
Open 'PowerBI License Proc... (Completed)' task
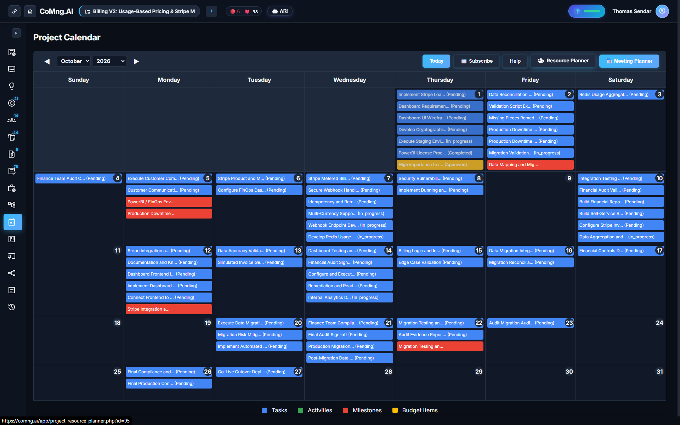coord(440,153)
